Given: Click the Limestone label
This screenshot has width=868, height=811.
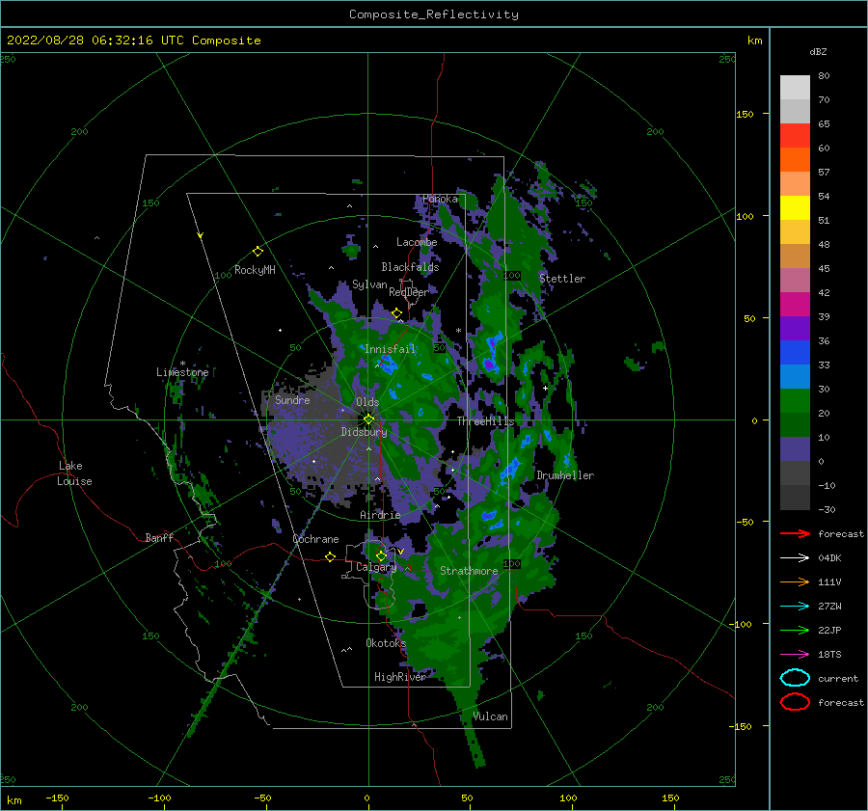Looking at the screenshot, I should [182, 372].
